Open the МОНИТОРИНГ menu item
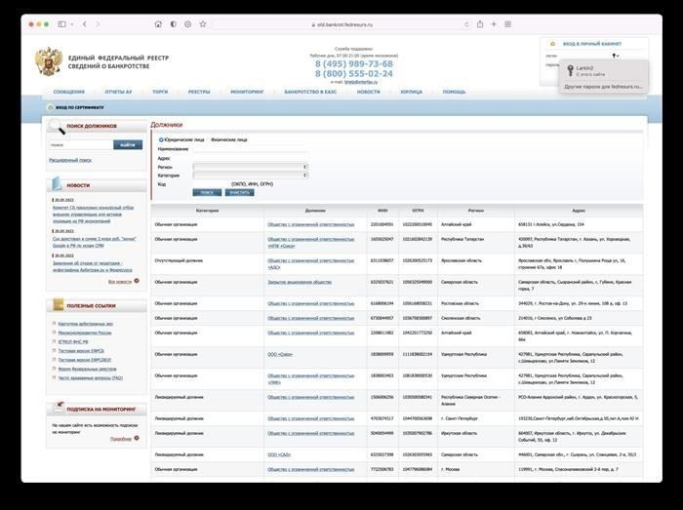 click(247, 92)
